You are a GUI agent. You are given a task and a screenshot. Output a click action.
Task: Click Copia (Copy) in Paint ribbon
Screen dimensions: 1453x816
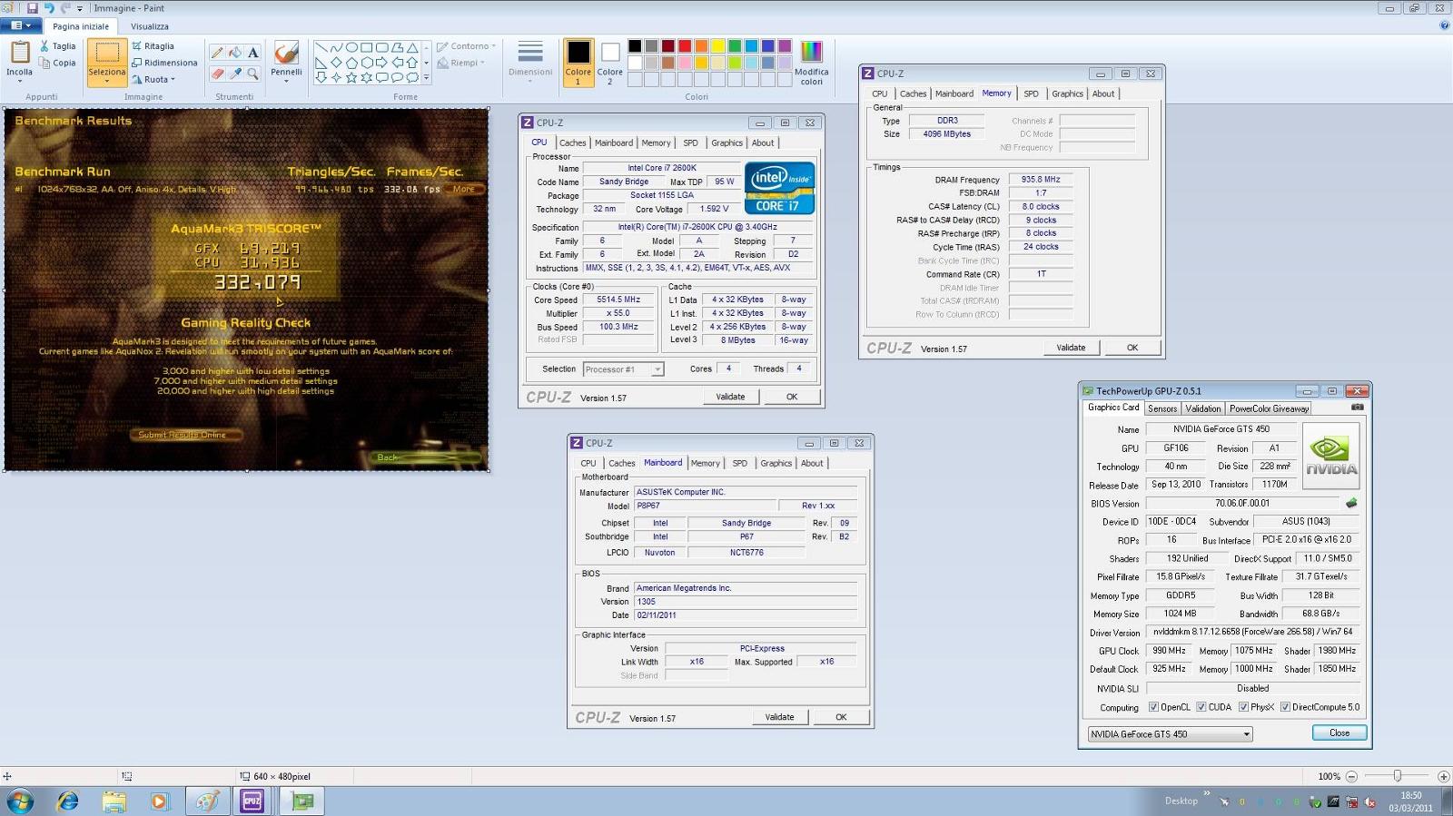click(x=57, y=63)
